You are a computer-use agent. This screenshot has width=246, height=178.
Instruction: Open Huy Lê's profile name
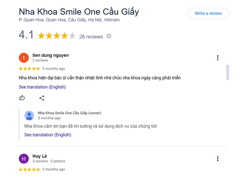[40, 156]
